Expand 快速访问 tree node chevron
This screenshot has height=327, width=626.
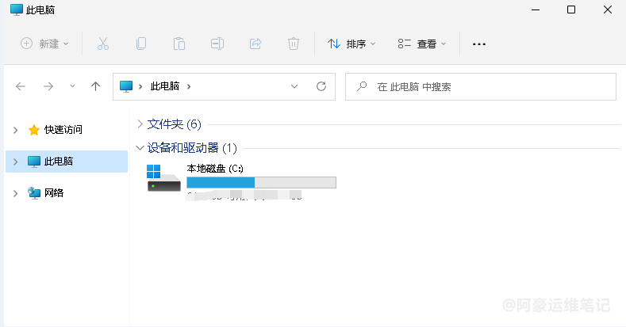point(16,130)
